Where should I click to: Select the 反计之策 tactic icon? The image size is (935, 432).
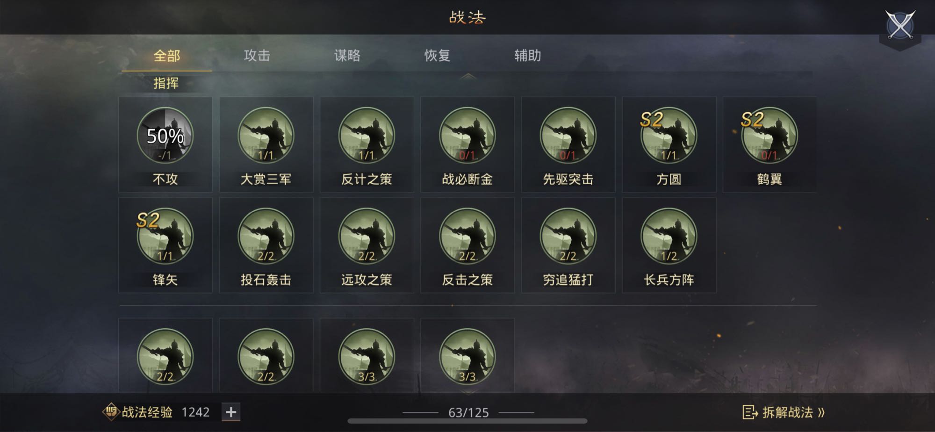tap(367, 136)
